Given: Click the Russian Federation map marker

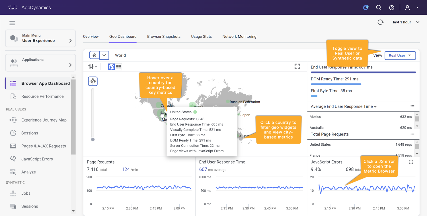Looking at the screenshot, I should pyautogui.click(x=227, y=102).
